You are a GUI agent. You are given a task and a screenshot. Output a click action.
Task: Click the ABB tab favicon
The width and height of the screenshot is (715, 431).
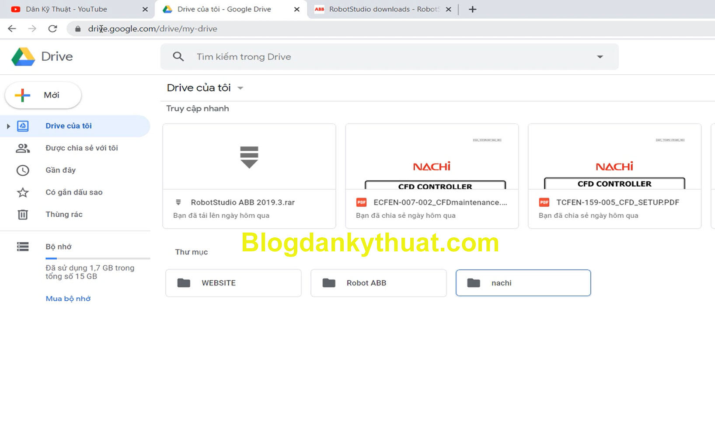320,9
